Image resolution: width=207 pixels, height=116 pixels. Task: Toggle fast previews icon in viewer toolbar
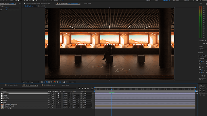42,82
